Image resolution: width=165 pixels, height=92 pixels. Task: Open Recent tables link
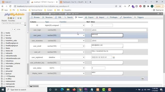tap(4, 21)
